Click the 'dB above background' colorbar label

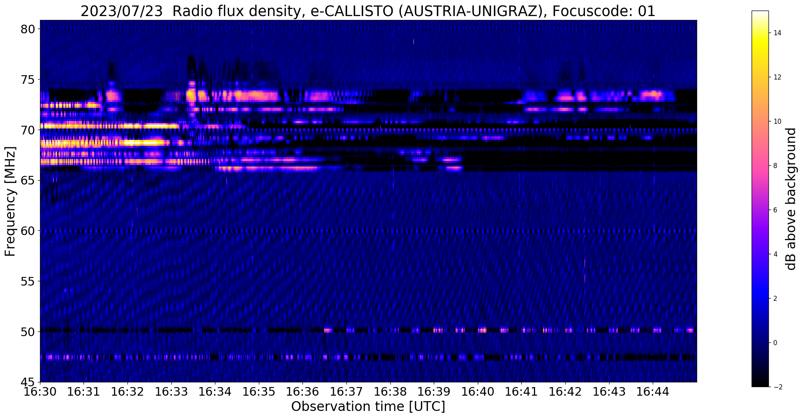point(791,199)
